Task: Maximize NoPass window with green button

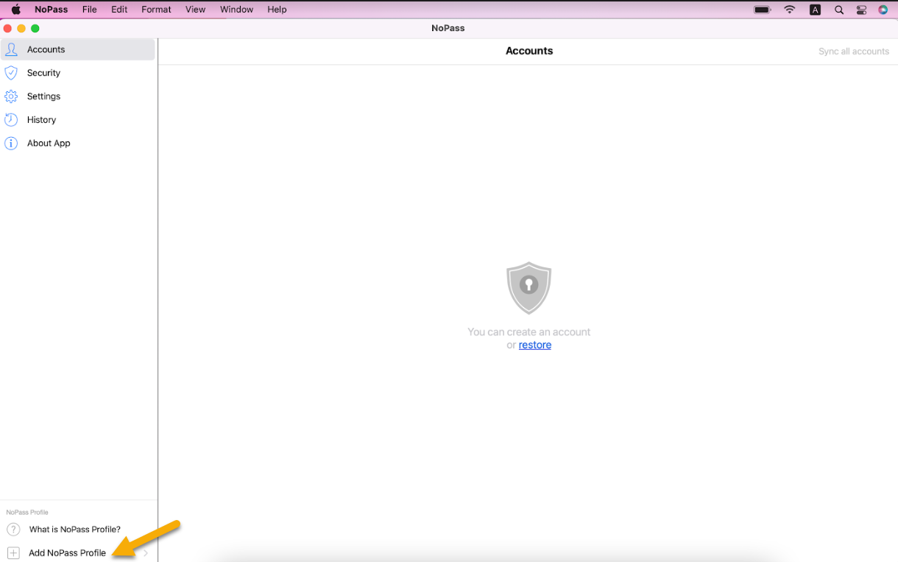Action: [35, 28]
